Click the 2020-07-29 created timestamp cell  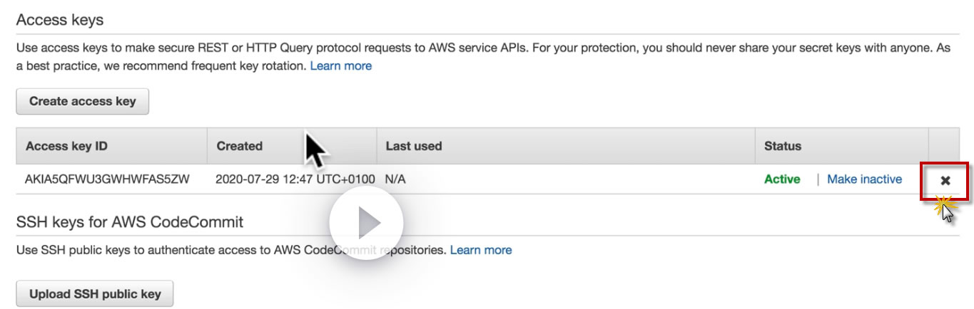click(x=295, y=179)
